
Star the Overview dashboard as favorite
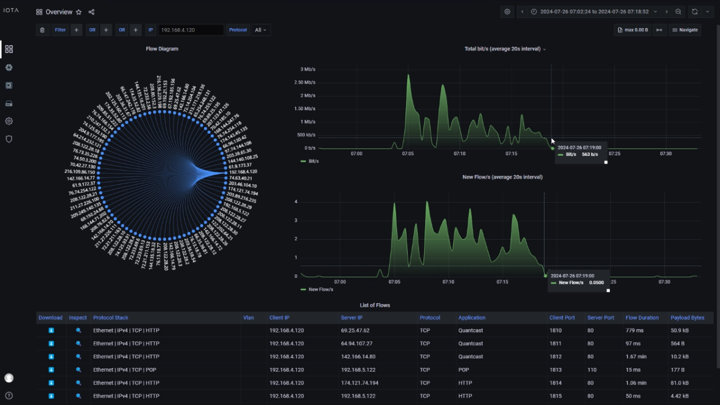[79, 12]
